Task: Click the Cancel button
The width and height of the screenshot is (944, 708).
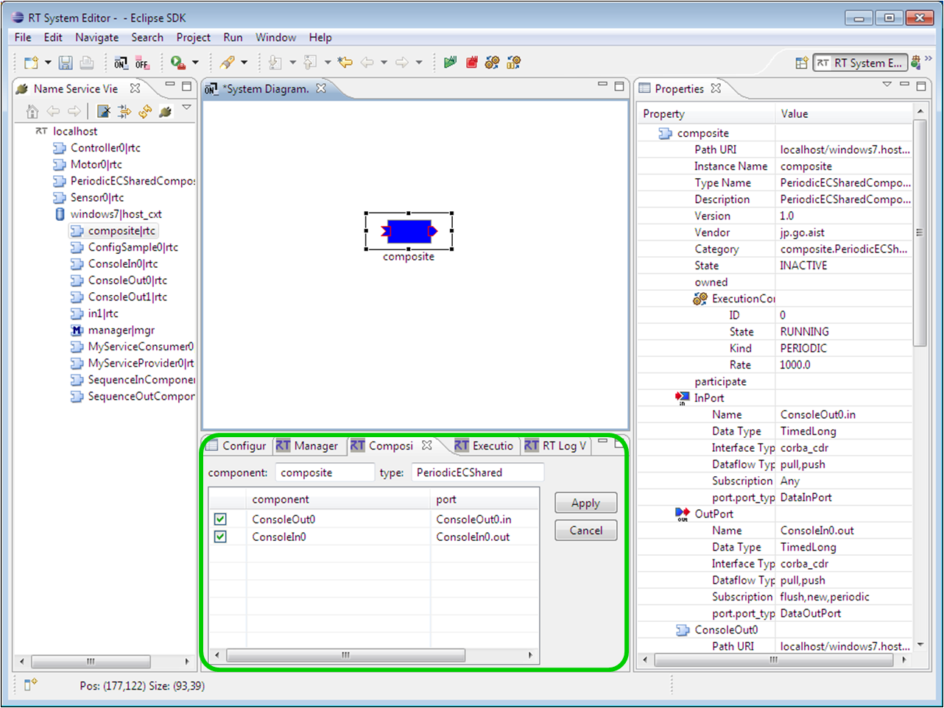Action: (585, 530)
